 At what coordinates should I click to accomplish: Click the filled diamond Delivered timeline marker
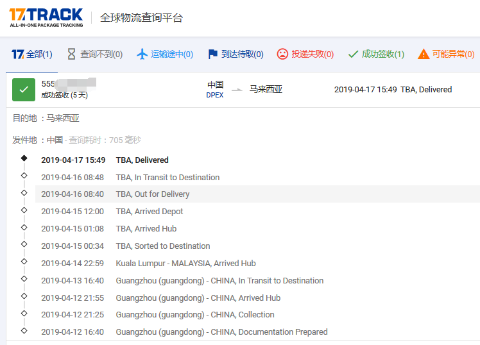pos(24,158)
